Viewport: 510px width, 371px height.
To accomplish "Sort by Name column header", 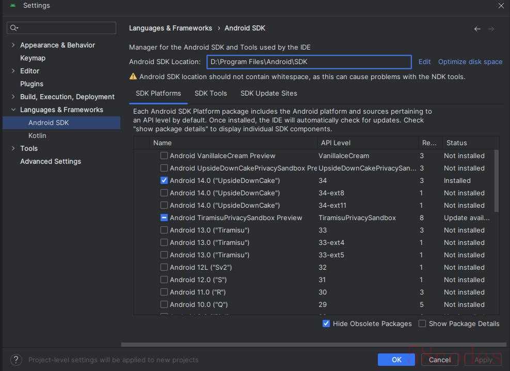I will (233, 143).
